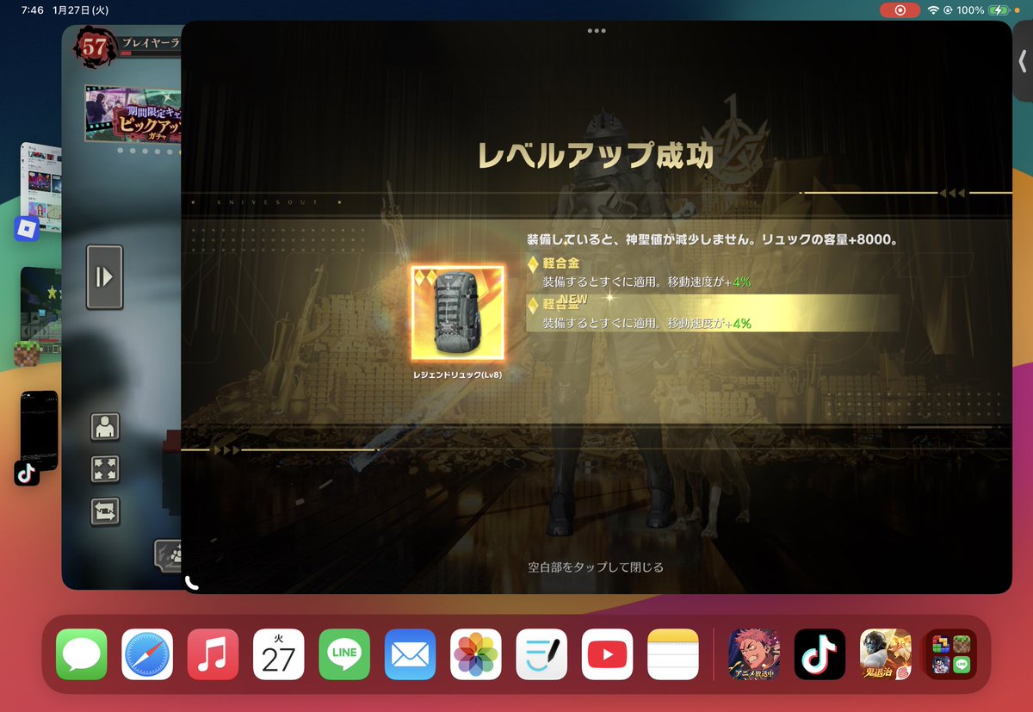
Task: Open the slide-over chevron at the right edge
Action: tap(1024, 61)
